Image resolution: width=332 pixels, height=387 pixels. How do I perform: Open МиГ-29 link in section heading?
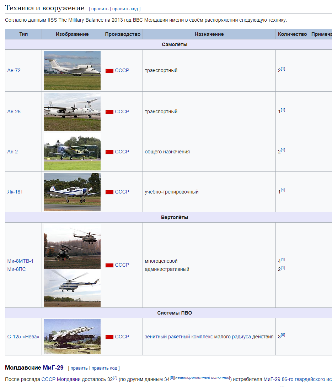click(53, 367)
